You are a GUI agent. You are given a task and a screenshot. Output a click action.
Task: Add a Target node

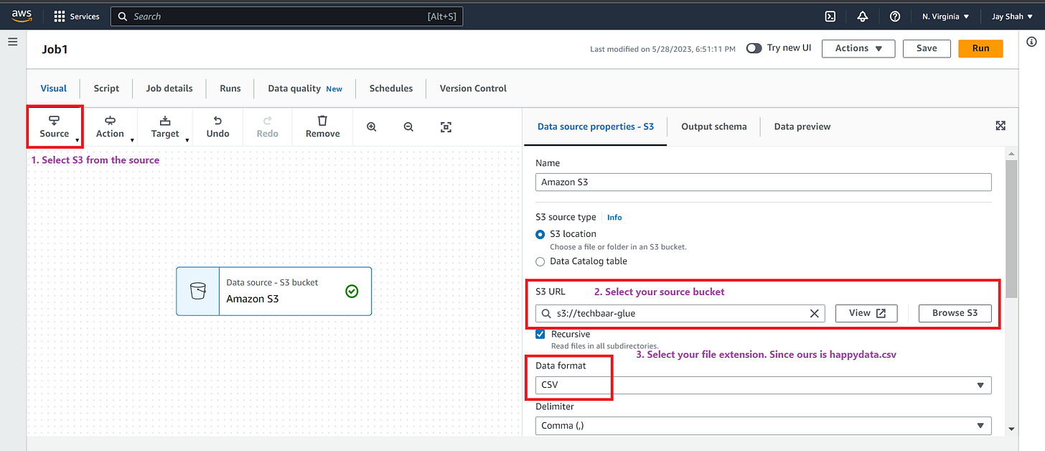point(165,127)
